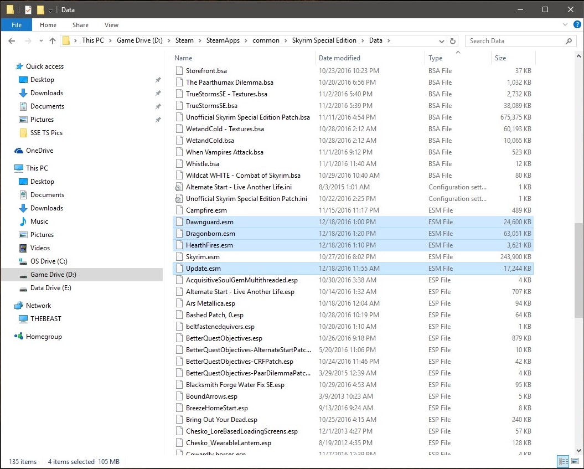Screen dimensions: 584x469
Task: Sort by the Name column header
Action: coord(183,58)
